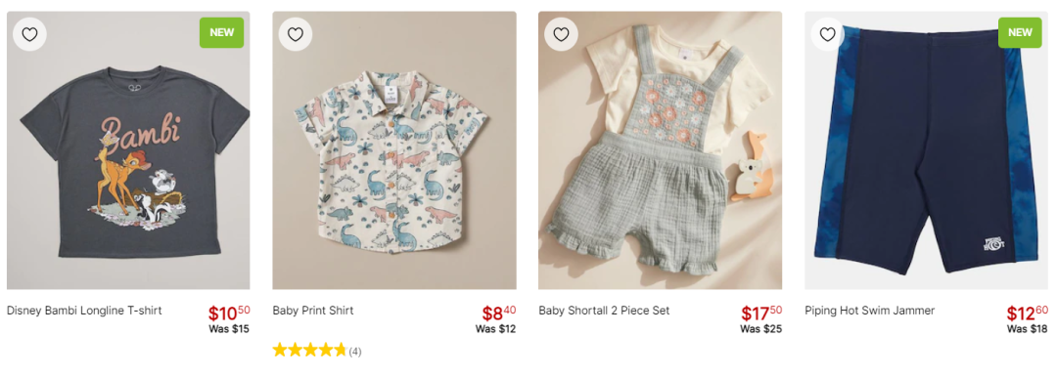Click the $10.50 price of the Bambi T-shirt
The width and height of the screenshot is (1057, 376).
(228, 313)
